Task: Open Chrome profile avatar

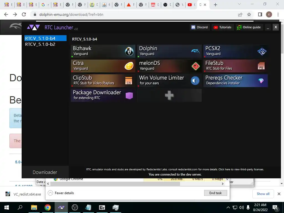Action: pos(269,14)
